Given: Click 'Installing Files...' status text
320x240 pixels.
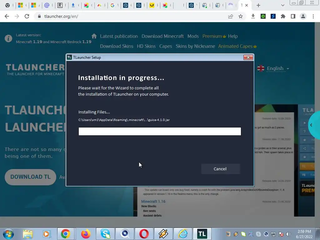Looking at the screenshot, I should coord(94,112).
